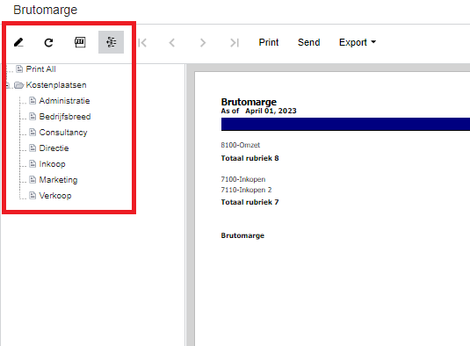Click the Brutomarge report heading in page
This screenshot has width=470, height=346.
click(249, 102)
